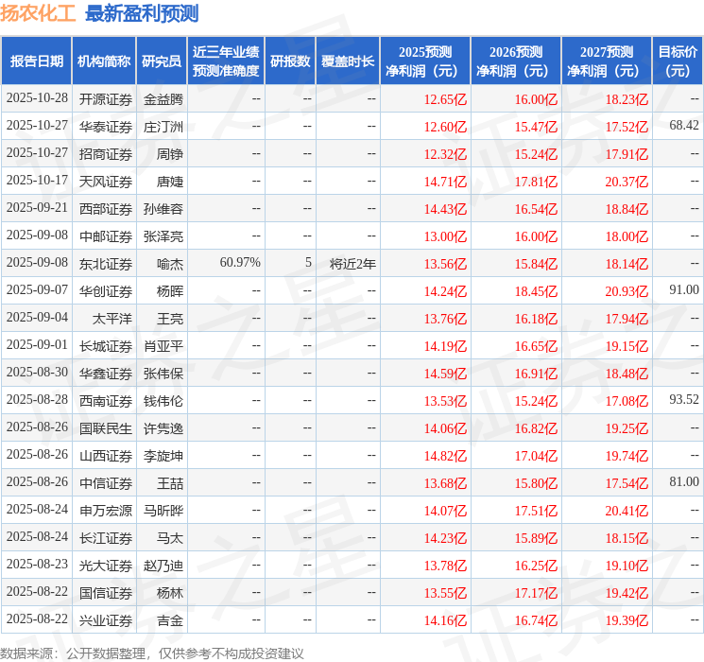Select the 开源证券 institution cell
Image resolution: width=704 pixels, height=662 pixels.
tap(106, 99)
